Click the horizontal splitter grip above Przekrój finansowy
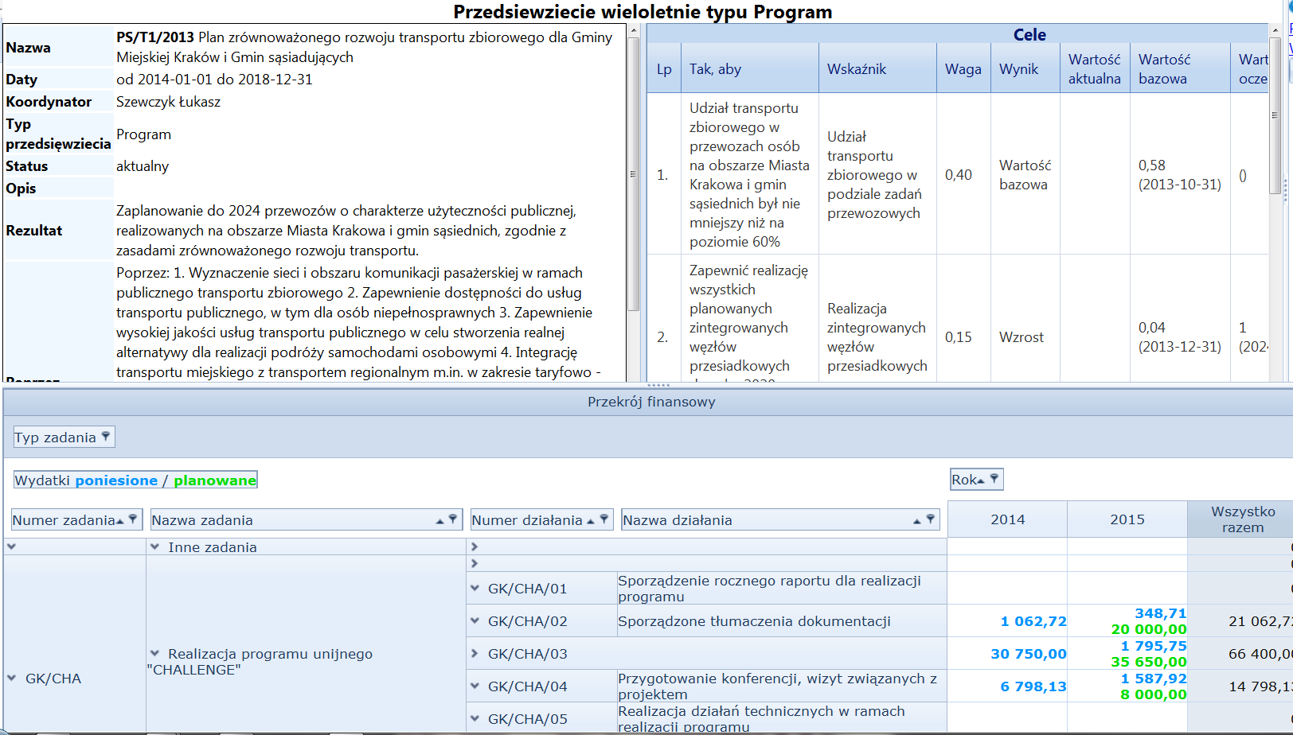Viewport: 1293px width, 735px height. (x=658, y=385)
